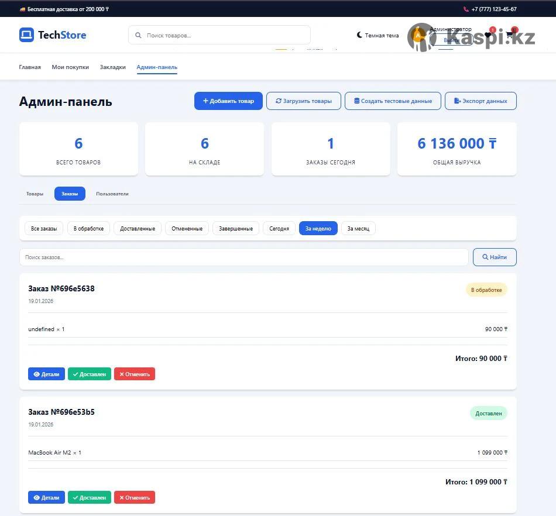Screen dimensions: 556x516
Task: Click the order search field
Action: 243,257
